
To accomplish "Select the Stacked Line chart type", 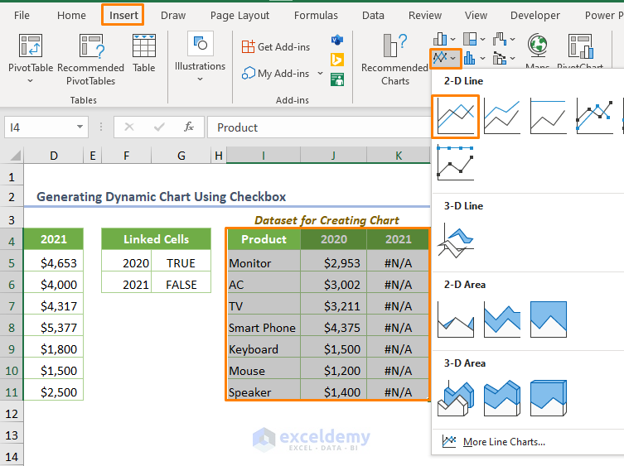I will 502,117.
